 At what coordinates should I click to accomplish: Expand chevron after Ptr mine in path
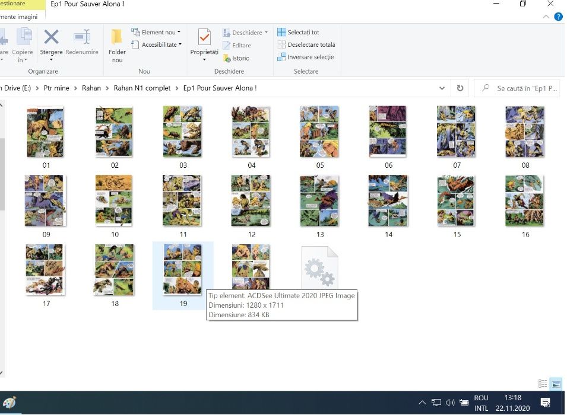coord(75,88)
